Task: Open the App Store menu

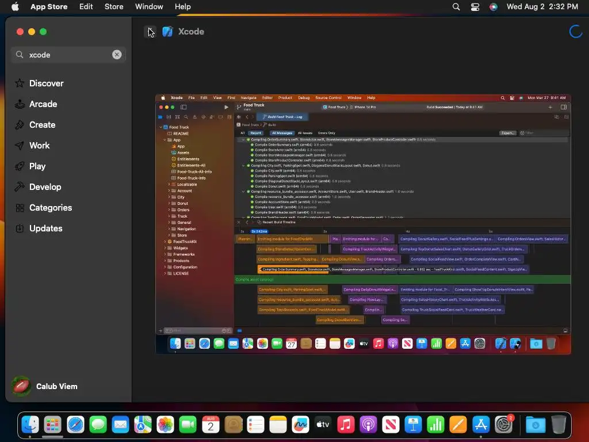Action: pos(49,6)
